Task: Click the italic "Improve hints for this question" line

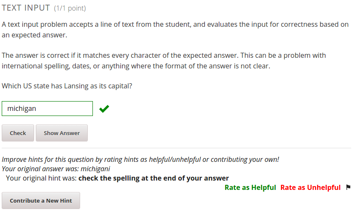Action: [140, 160]
